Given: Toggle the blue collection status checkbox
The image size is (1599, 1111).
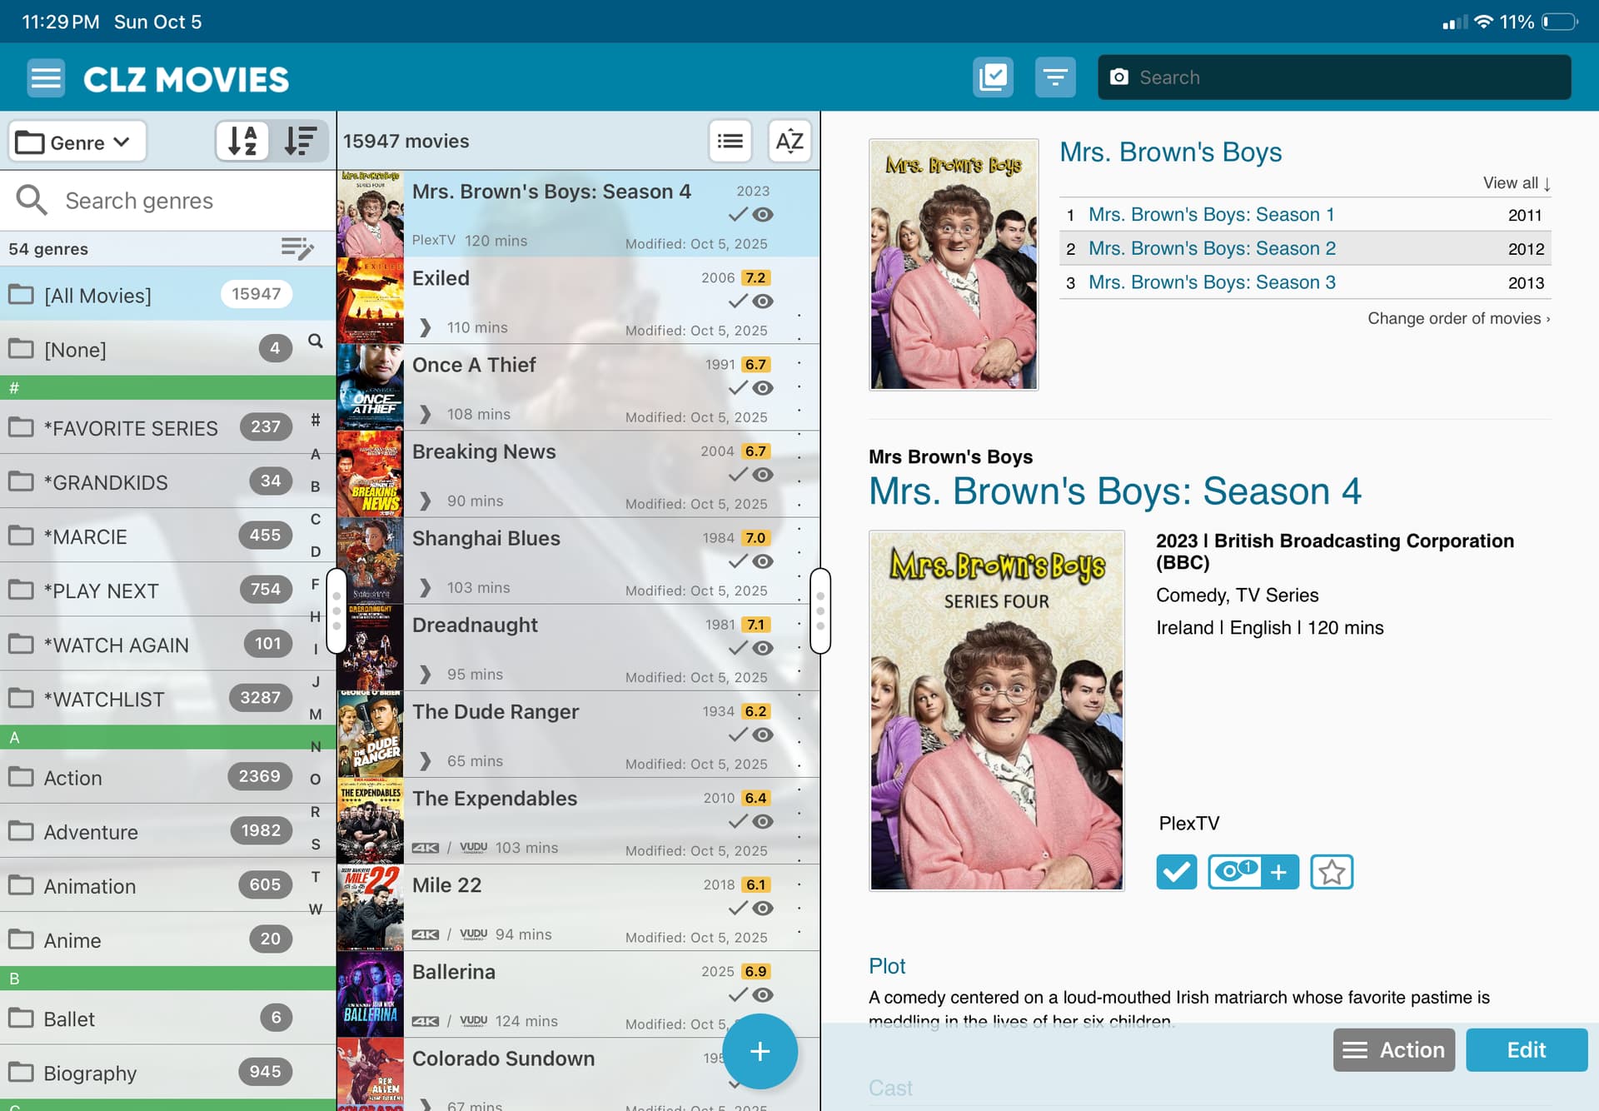Looking at the screenshot, I should [x=1176, y=872].
